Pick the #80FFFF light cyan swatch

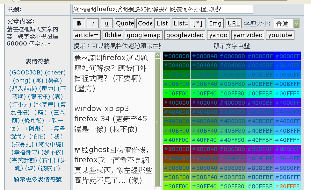pos(288,186)
